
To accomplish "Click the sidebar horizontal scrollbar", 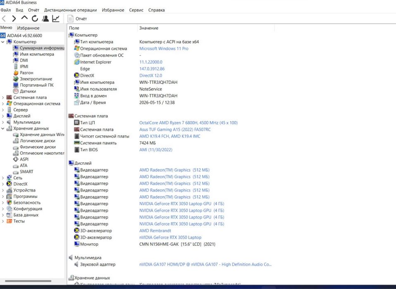I will 28,281.
